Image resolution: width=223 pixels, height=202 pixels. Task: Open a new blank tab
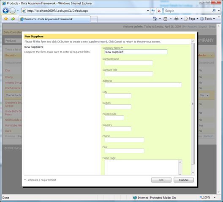94,19
